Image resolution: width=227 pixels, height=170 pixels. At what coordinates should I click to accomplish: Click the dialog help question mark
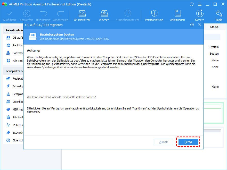pyautogui.click(x=192, y=25)
